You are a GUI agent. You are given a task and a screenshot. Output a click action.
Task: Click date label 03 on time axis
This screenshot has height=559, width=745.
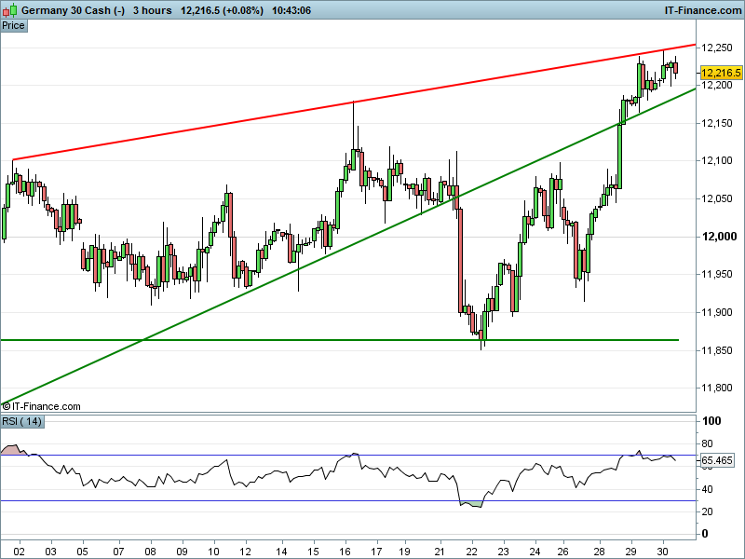51,552
